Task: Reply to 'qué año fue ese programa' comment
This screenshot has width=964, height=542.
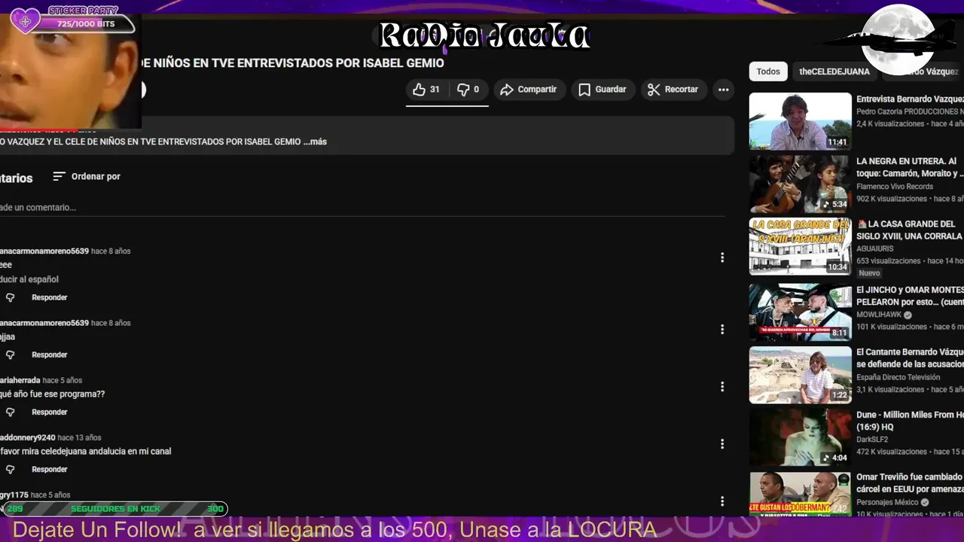Action: tap(50, 412)
